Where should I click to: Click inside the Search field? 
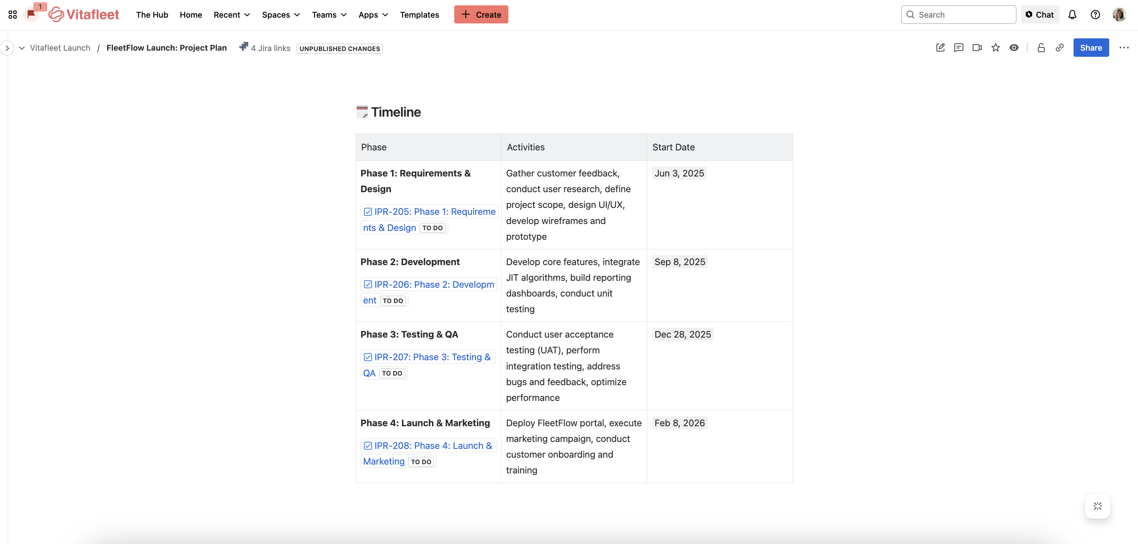[x=959, y=14]
